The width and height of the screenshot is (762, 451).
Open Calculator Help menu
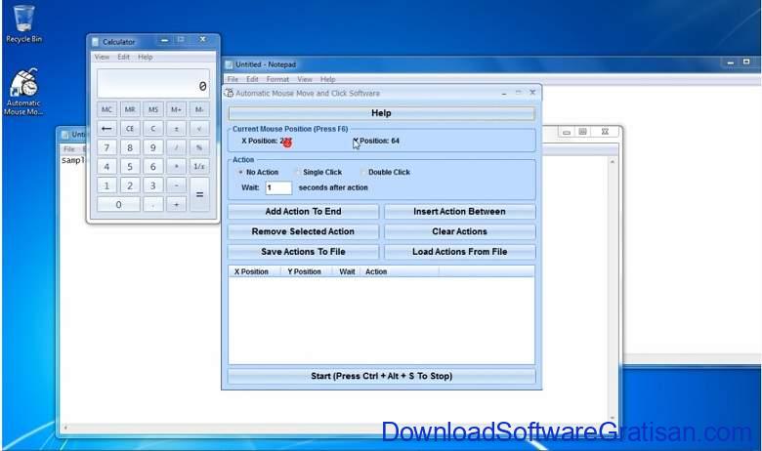146,57
